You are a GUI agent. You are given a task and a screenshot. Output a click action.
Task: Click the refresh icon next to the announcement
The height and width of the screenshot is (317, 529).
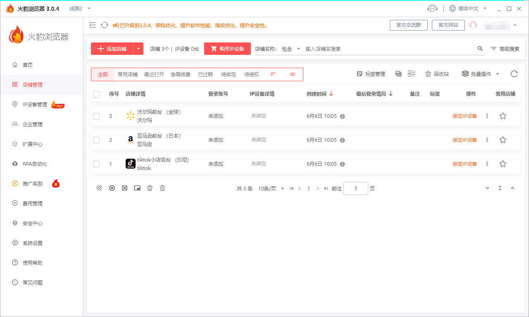[x=105, y=25]
